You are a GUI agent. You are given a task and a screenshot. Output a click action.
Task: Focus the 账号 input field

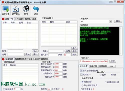[15, 51]
